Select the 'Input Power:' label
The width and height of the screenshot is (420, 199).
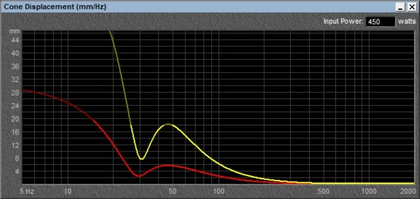point(343,22)
